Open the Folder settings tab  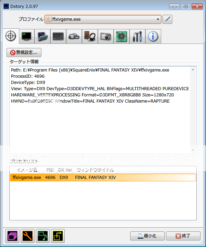tap(42, 36)
